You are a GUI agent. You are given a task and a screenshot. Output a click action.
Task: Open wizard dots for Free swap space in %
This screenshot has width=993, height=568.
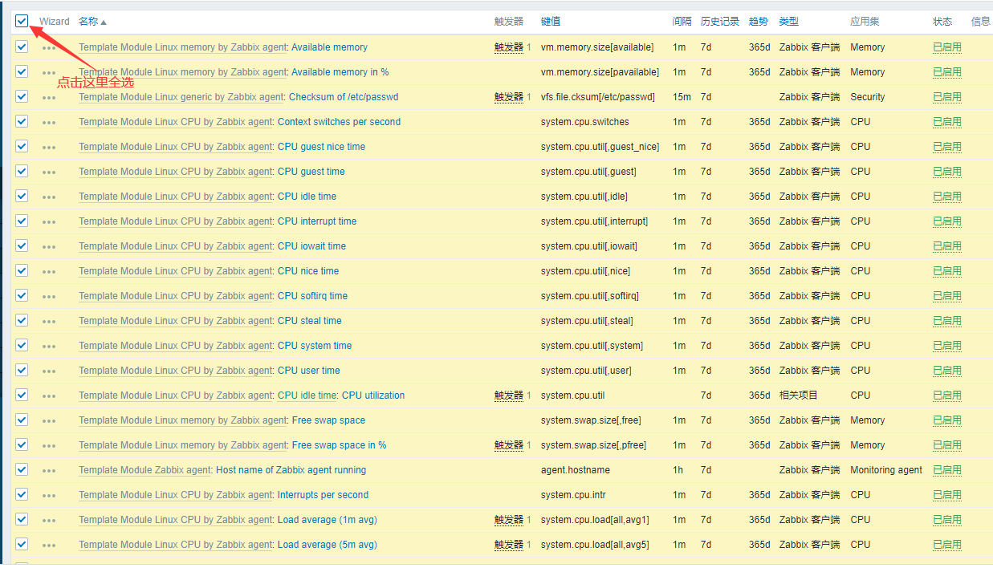(x=49, y=445)
